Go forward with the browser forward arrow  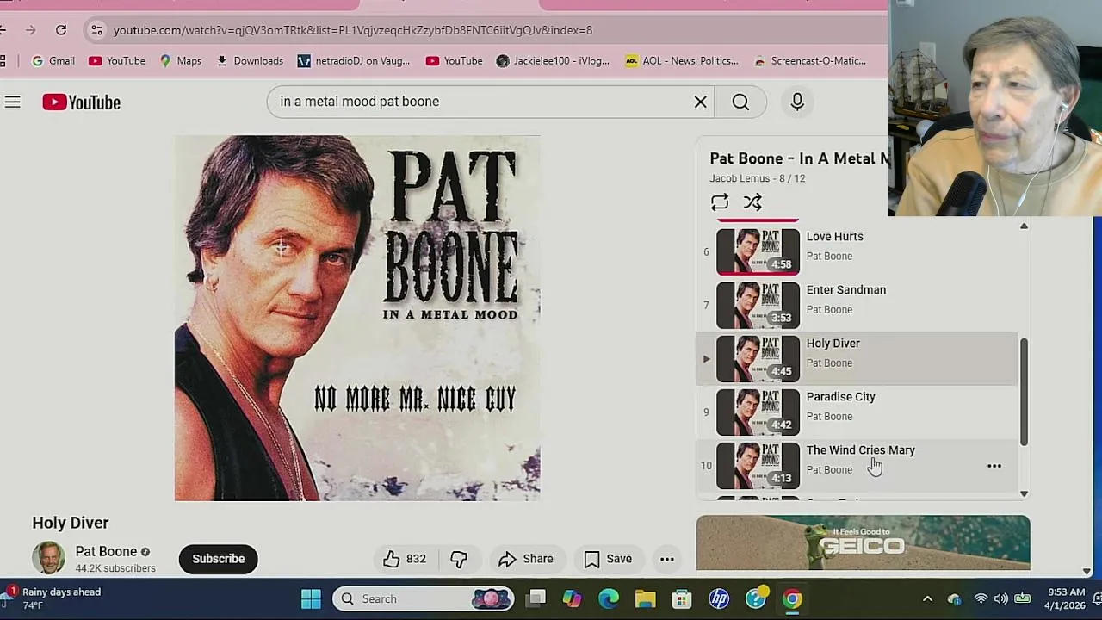tap(31, 30)
